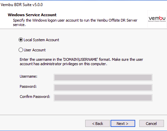The image size is (167, 131).
Task: Choose the User Account radio button
Action: click(x=21, y=50)
